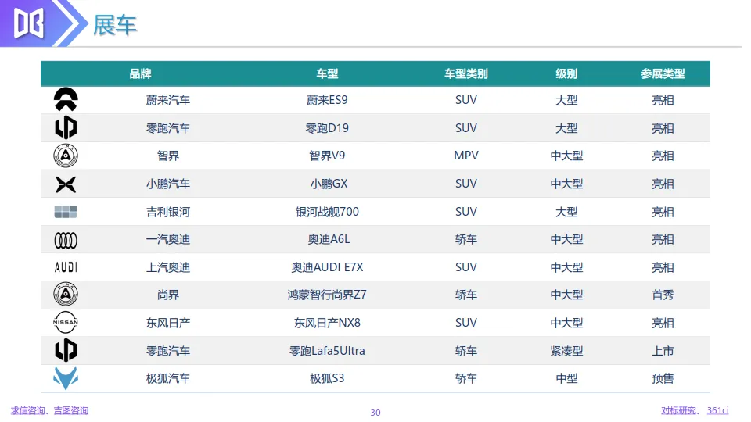751x422 pixels.
Task: Click SUV in the 蔚来ES9 row
Action: click(466, 100)
